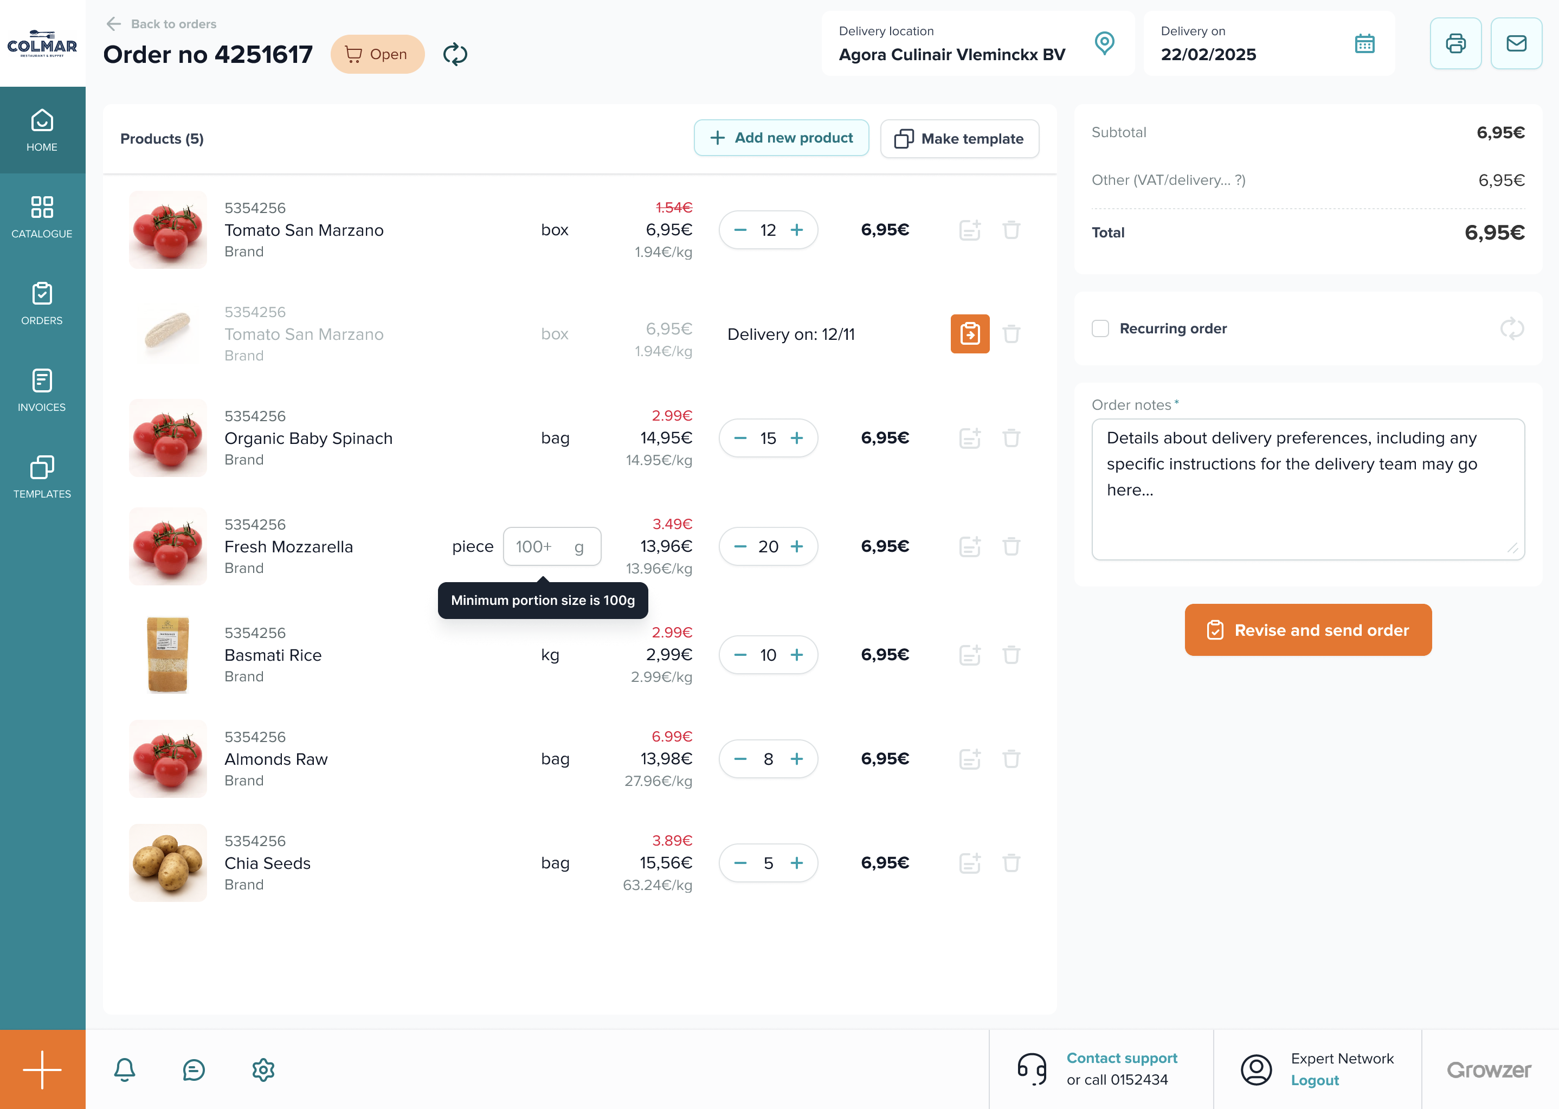This screenshot has width=1559, height=1109.
Task: Open Invoices in sidebar
Action: click(42, 390)
